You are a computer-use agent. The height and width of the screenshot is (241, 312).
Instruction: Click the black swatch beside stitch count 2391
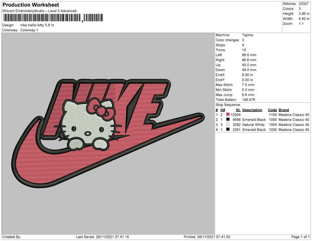tap(228, 129)
